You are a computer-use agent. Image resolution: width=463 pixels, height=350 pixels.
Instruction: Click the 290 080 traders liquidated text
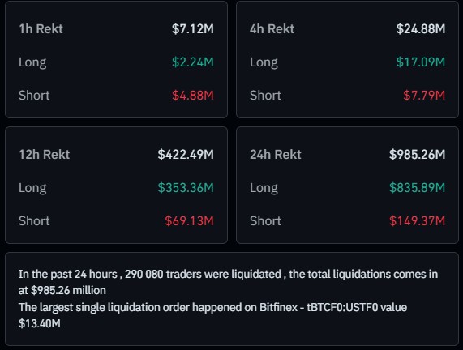pyautogui.click(x=203, y=274)
